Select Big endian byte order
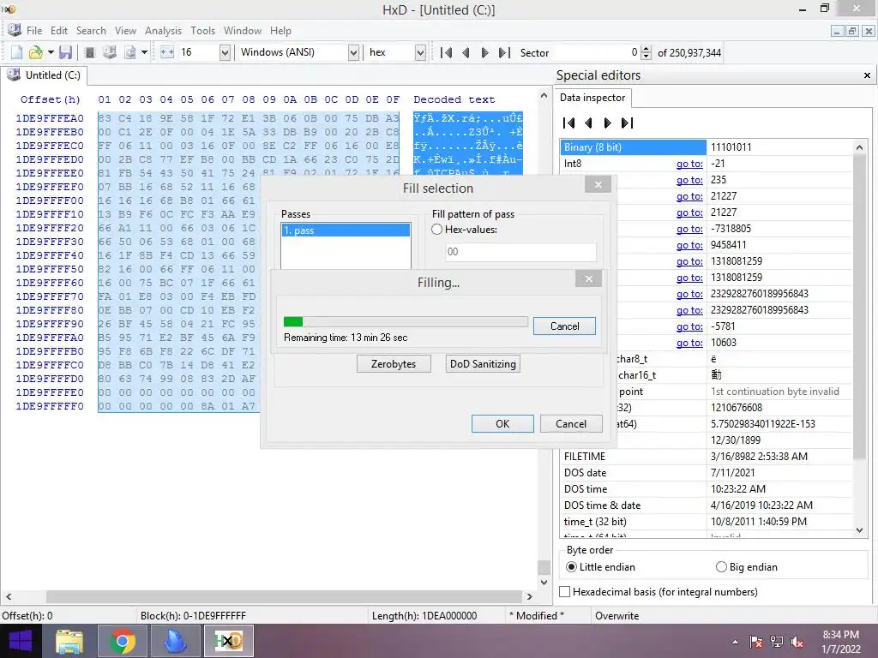This screenshot has width=878, height=658. [721, 567]
